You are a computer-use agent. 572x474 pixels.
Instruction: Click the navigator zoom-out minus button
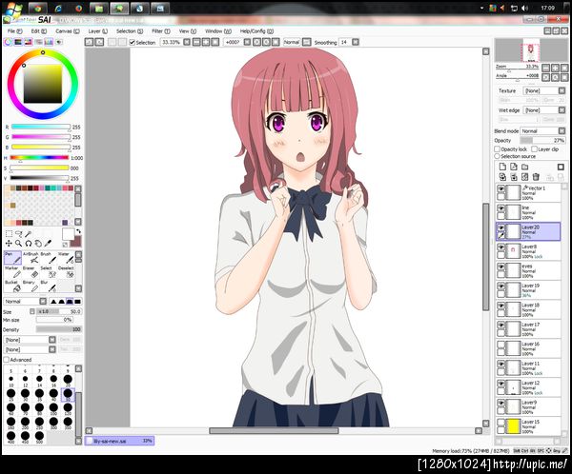545,68
